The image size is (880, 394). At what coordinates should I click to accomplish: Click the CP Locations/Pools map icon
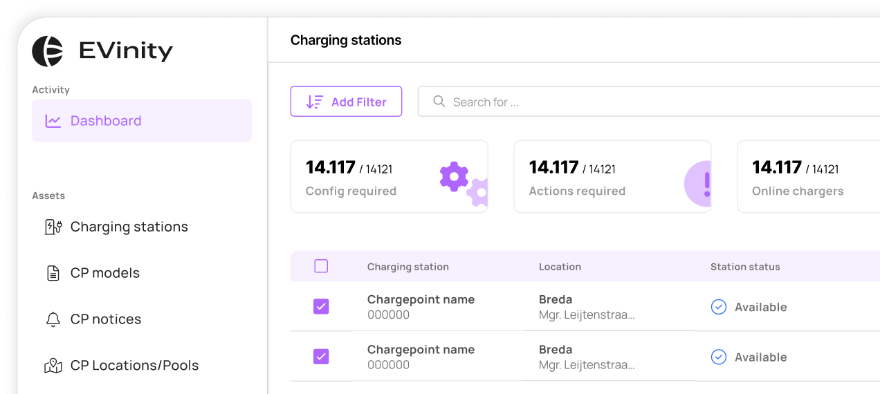53,366
